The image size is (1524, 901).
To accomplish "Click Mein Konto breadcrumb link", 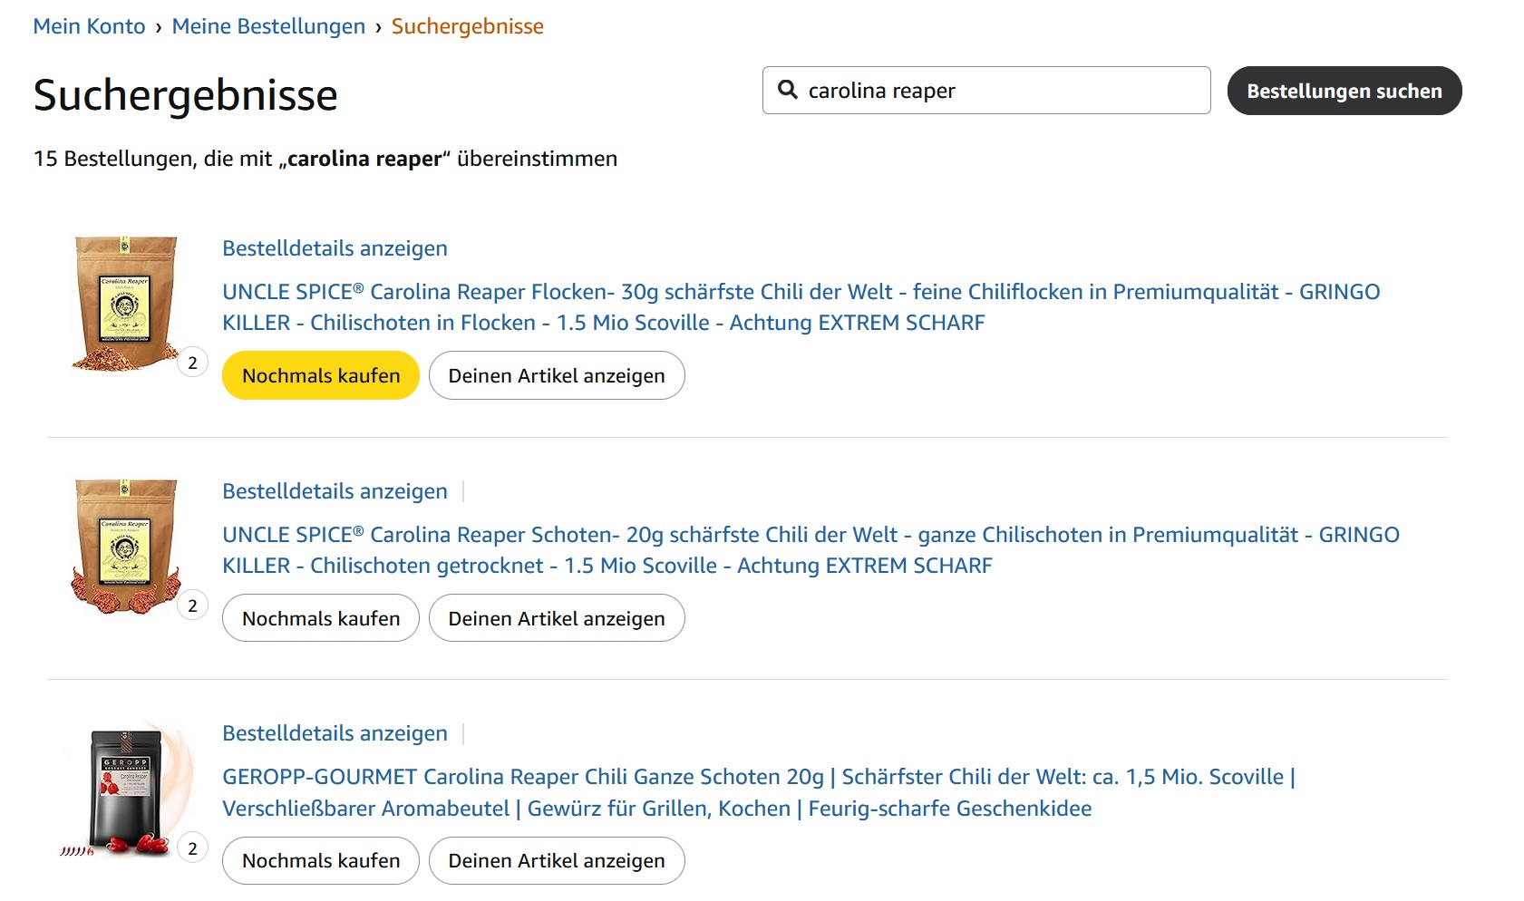I will coord(89,26).
